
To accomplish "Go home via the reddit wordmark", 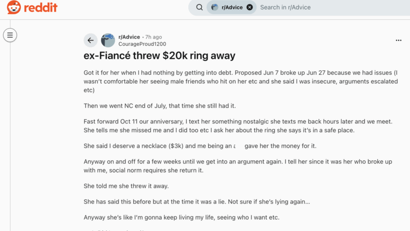I will pos(41,7).
